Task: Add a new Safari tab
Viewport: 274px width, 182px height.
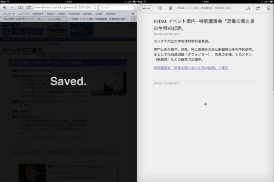Action: [134, 19]
